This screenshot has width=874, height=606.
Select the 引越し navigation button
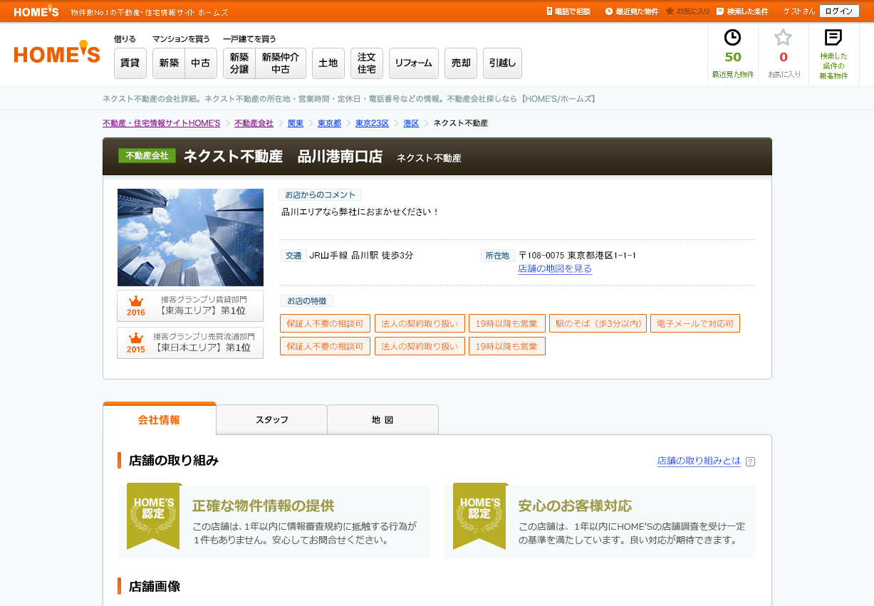coord(503,63)
